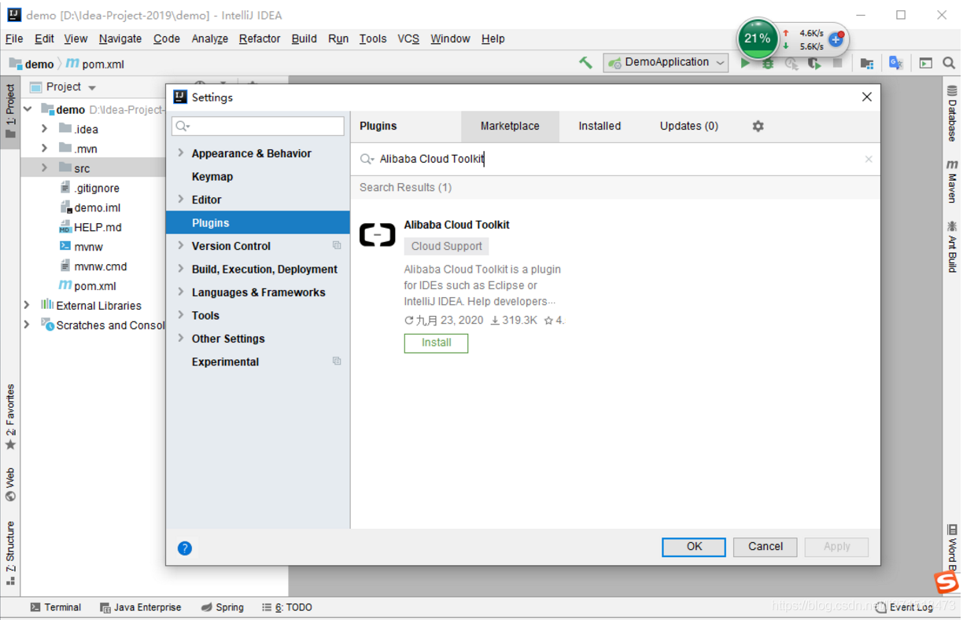Viewport: 963px width, 620px height.
Task: Select pom.xml in project tree
Action: coord(87,286)
